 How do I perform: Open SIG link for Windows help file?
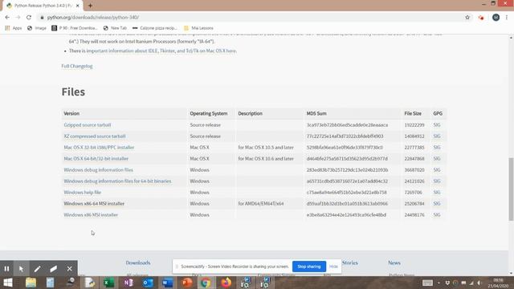[x=437, y=193]
